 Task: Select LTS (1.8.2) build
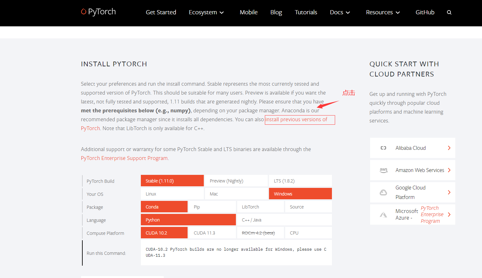tap(300, 181)
